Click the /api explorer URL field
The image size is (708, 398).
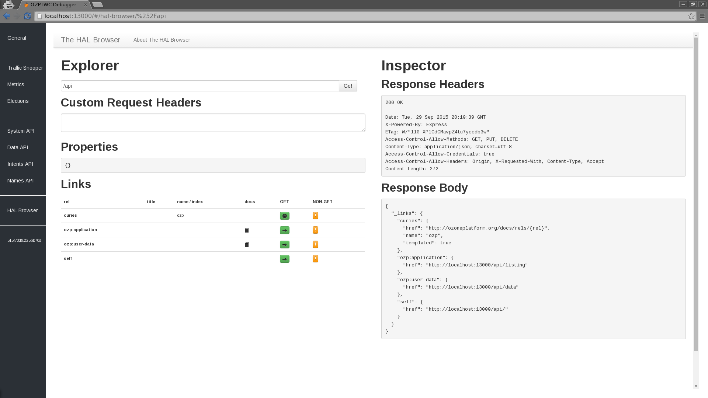[x=200, y=86]
